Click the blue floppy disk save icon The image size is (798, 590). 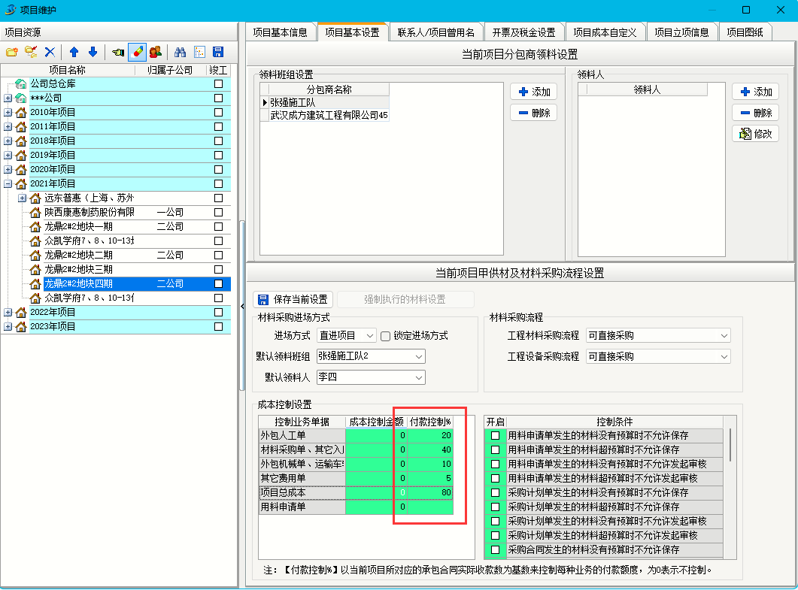218,52
